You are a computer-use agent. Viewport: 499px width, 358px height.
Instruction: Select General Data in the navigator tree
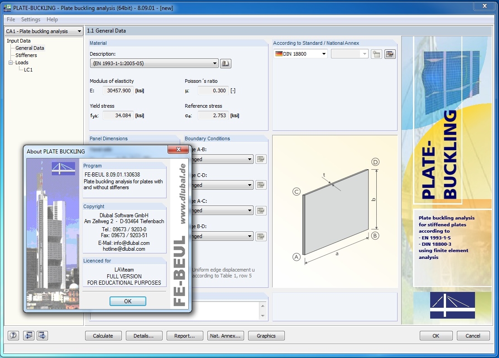click(30, 48)
